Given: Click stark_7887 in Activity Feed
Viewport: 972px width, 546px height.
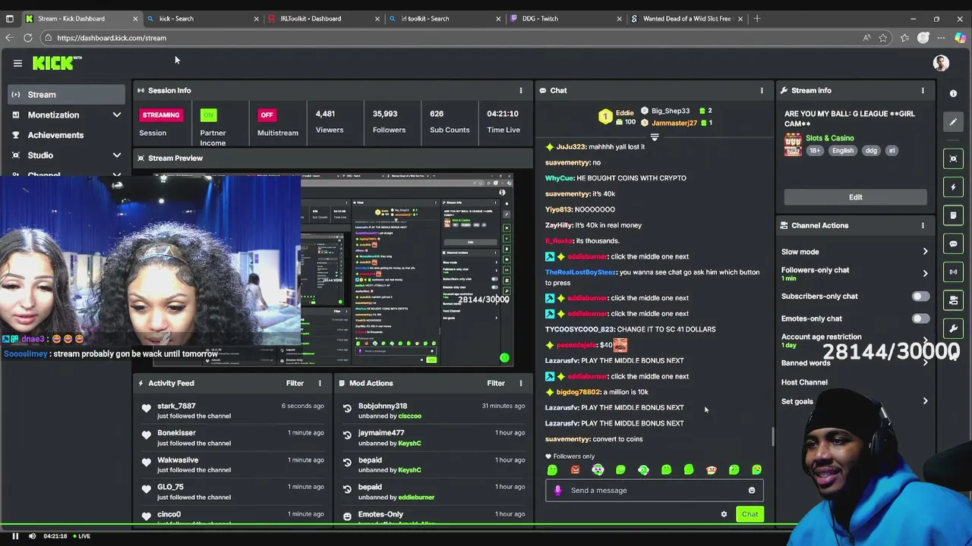Looking at the screenshot, I should [176, 406].
